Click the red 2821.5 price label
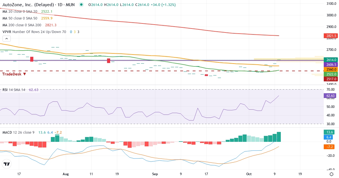The image size is (339, 178). 331,36
